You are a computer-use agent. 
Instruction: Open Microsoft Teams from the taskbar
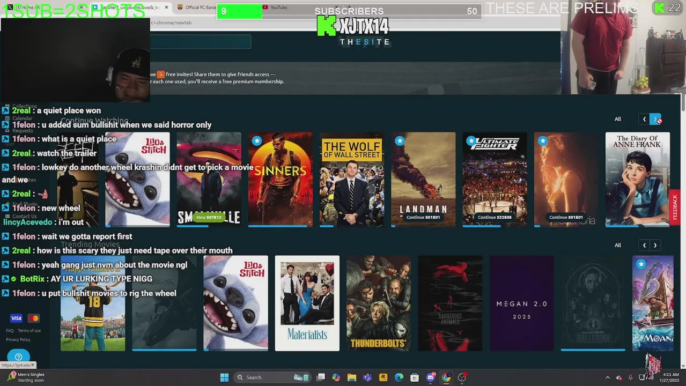pos(367,377)
